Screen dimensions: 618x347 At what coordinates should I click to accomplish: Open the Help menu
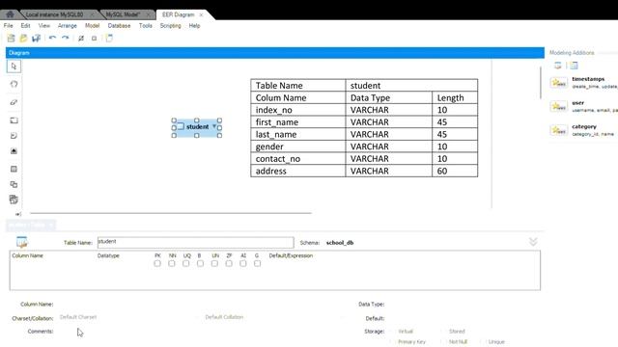pos(194,26)
